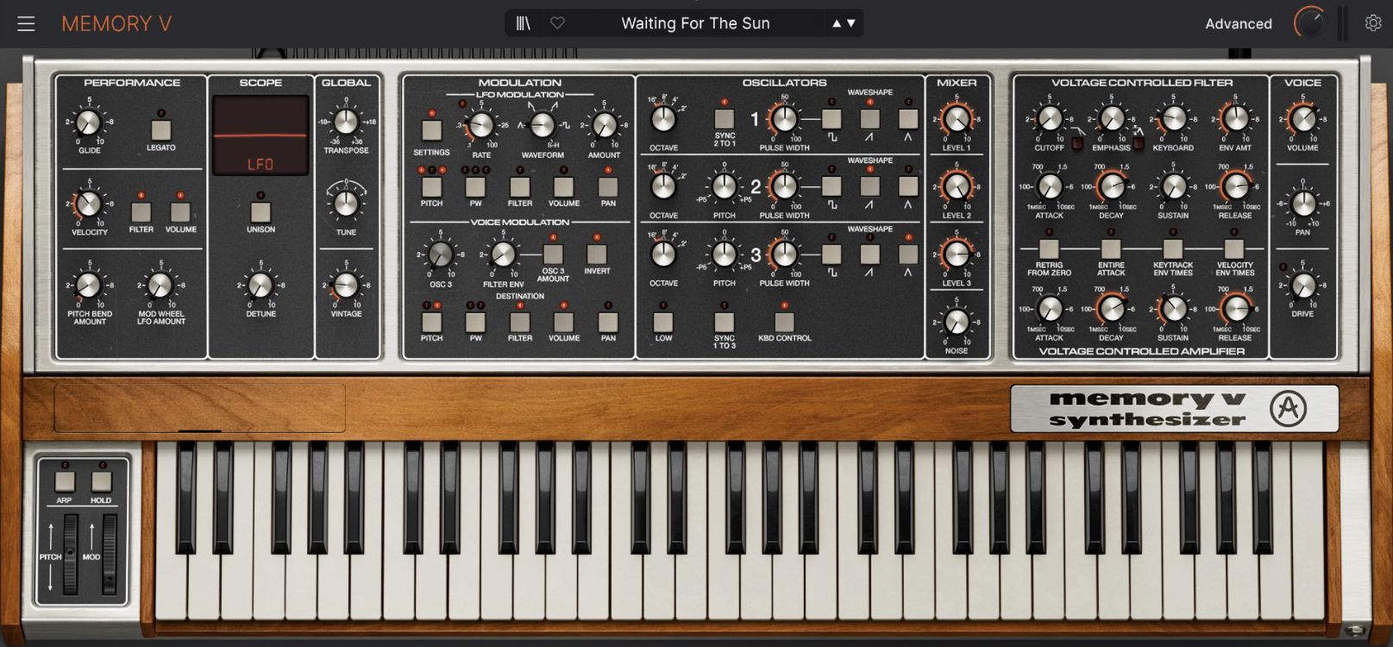Toggle Entire Attack button
1393x647 pixels.
click(1111, 249)
